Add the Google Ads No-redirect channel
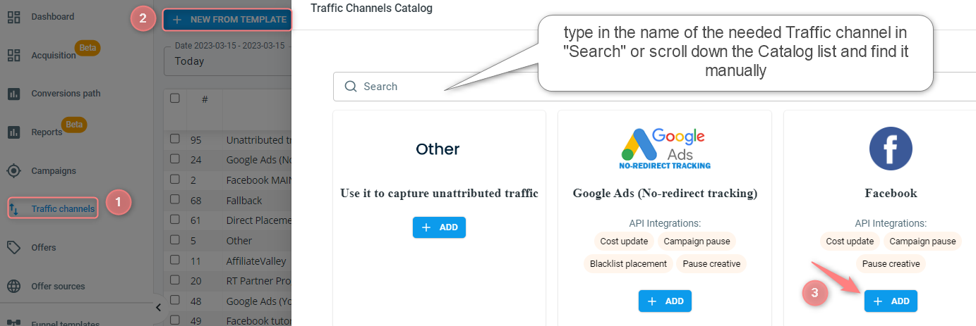 (665, 301)
